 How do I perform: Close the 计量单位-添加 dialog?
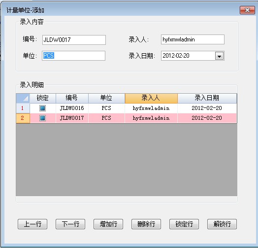click(247, 10)
